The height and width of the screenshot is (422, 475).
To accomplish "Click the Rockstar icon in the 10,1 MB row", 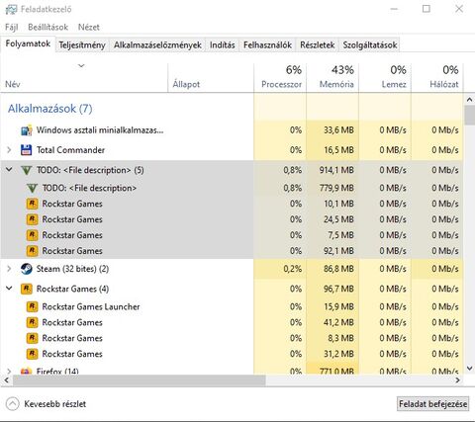I will [x=32, y=204].
